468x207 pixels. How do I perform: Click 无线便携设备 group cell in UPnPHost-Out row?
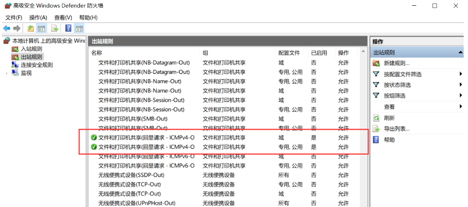[219, 203]
